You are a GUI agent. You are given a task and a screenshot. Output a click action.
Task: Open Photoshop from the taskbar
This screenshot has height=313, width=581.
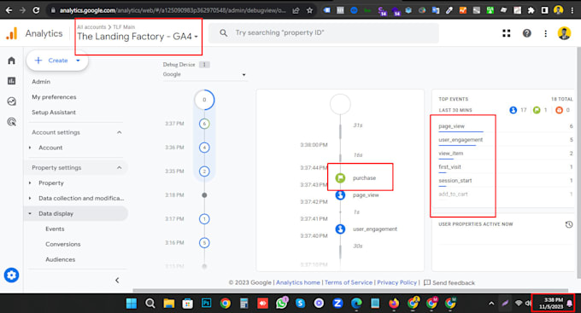tap(207, 304)
